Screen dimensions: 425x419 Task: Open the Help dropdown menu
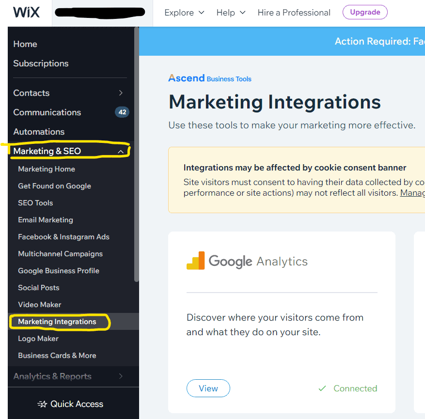pyautogui.click(x=231, y=13)
